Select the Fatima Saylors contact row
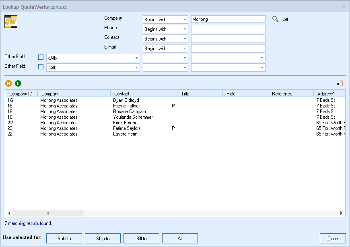 [127, 128]
